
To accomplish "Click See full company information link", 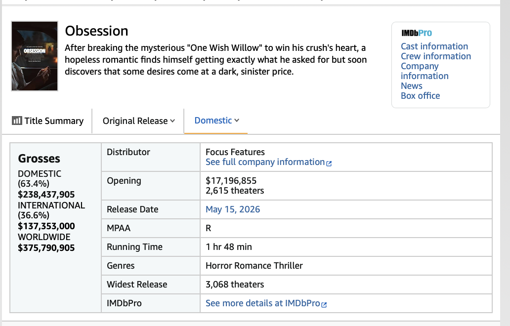I will click(265, 162).
